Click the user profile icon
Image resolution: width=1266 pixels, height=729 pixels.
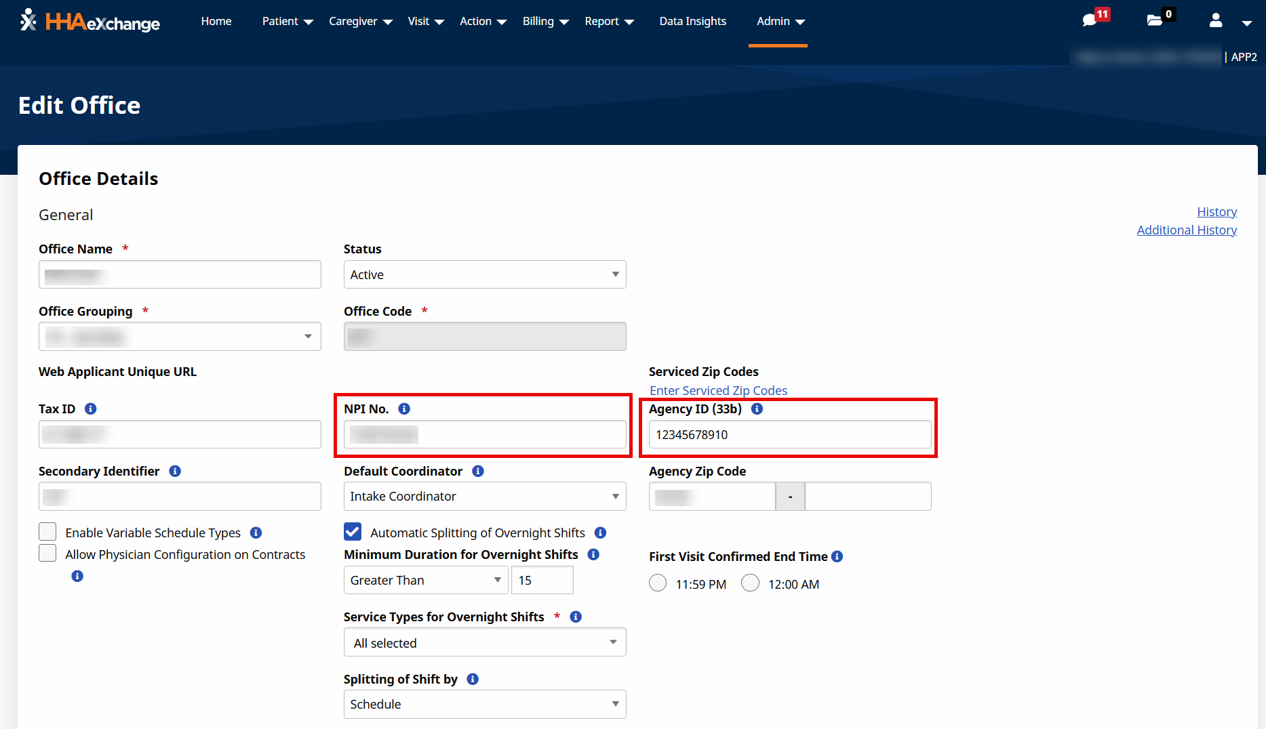pyautogui.click(x=1216, y=21)
